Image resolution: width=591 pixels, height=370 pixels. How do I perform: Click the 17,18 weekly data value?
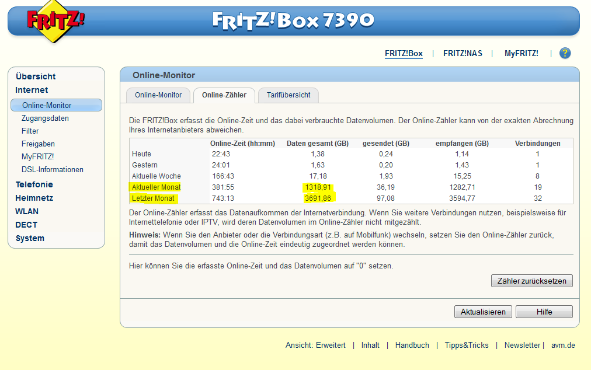pos(318,176)
